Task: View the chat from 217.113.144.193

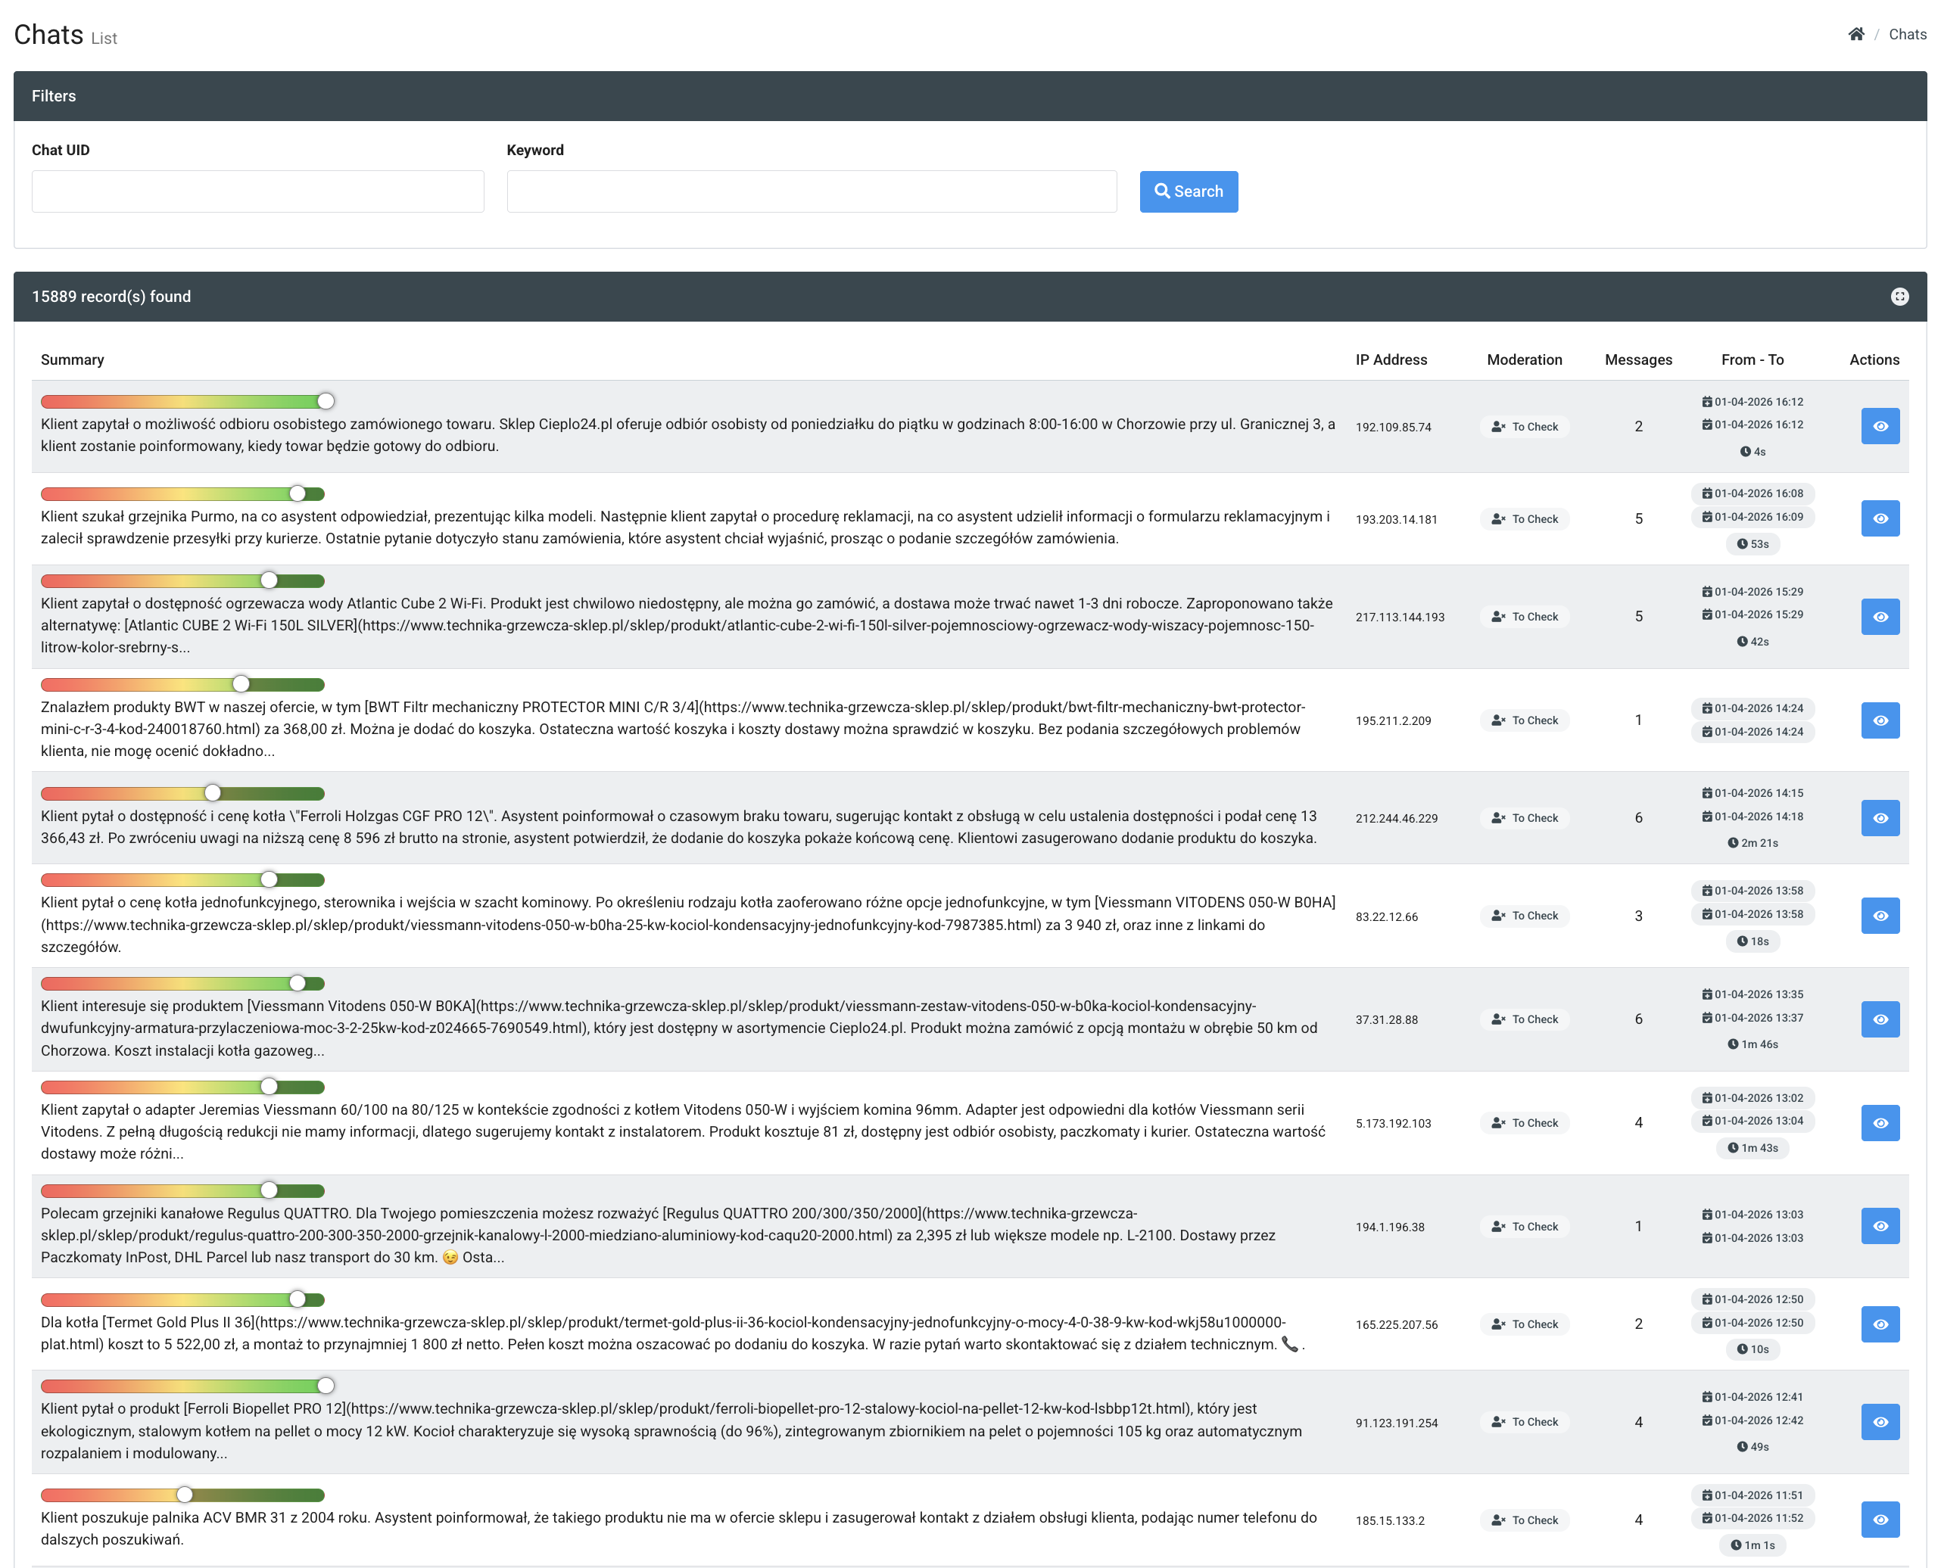Action: click(x=1879, y=617)
